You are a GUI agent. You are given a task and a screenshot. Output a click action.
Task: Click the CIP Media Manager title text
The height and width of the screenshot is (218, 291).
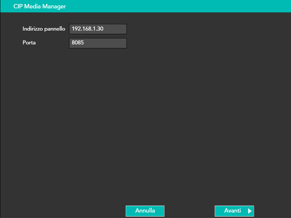tap(39, 7)
